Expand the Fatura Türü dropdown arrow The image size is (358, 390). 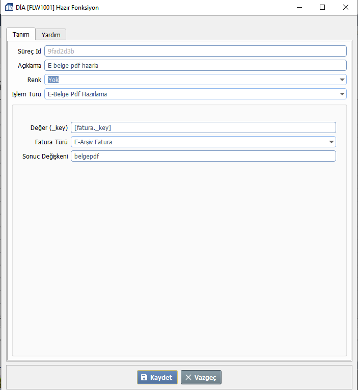(331, 142)
